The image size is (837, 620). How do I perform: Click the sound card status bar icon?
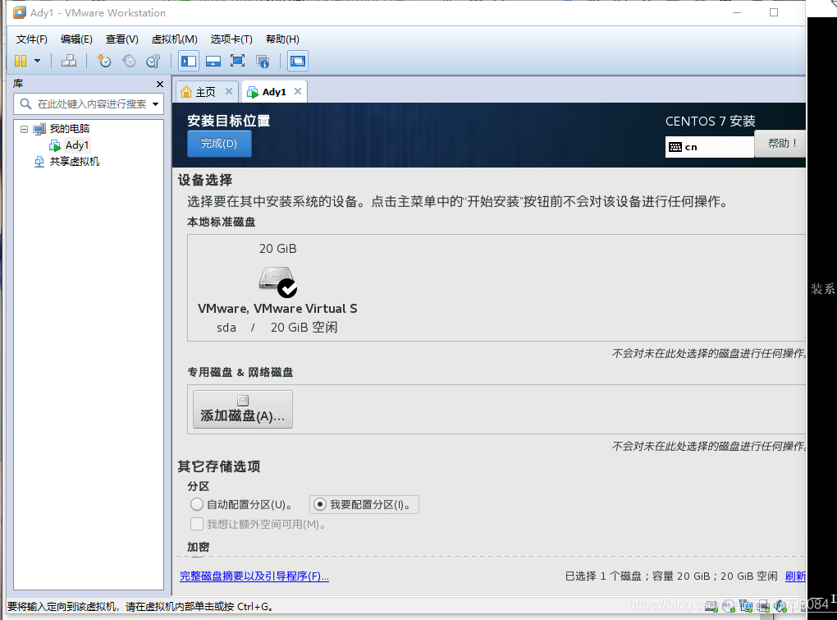pos(780,606)
